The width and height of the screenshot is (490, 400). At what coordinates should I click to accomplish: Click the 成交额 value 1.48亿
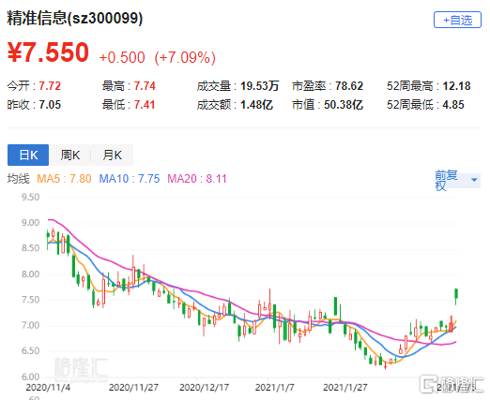point(256,105)
